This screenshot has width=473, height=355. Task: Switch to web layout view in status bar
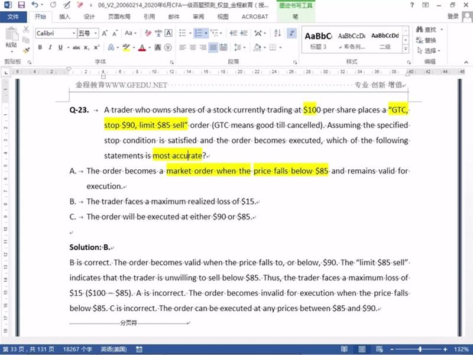pos(379,349)
